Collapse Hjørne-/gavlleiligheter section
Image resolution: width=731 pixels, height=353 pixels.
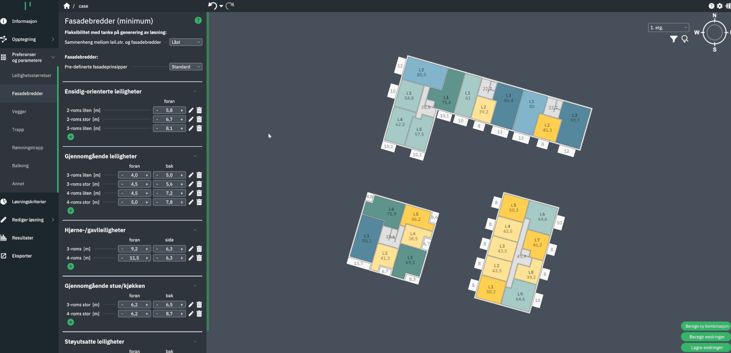click(195, 230)
